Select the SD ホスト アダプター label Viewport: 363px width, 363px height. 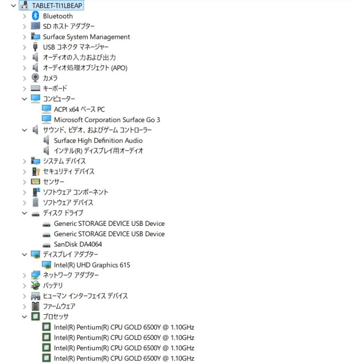pyautogui.click(x=69, y=26)
